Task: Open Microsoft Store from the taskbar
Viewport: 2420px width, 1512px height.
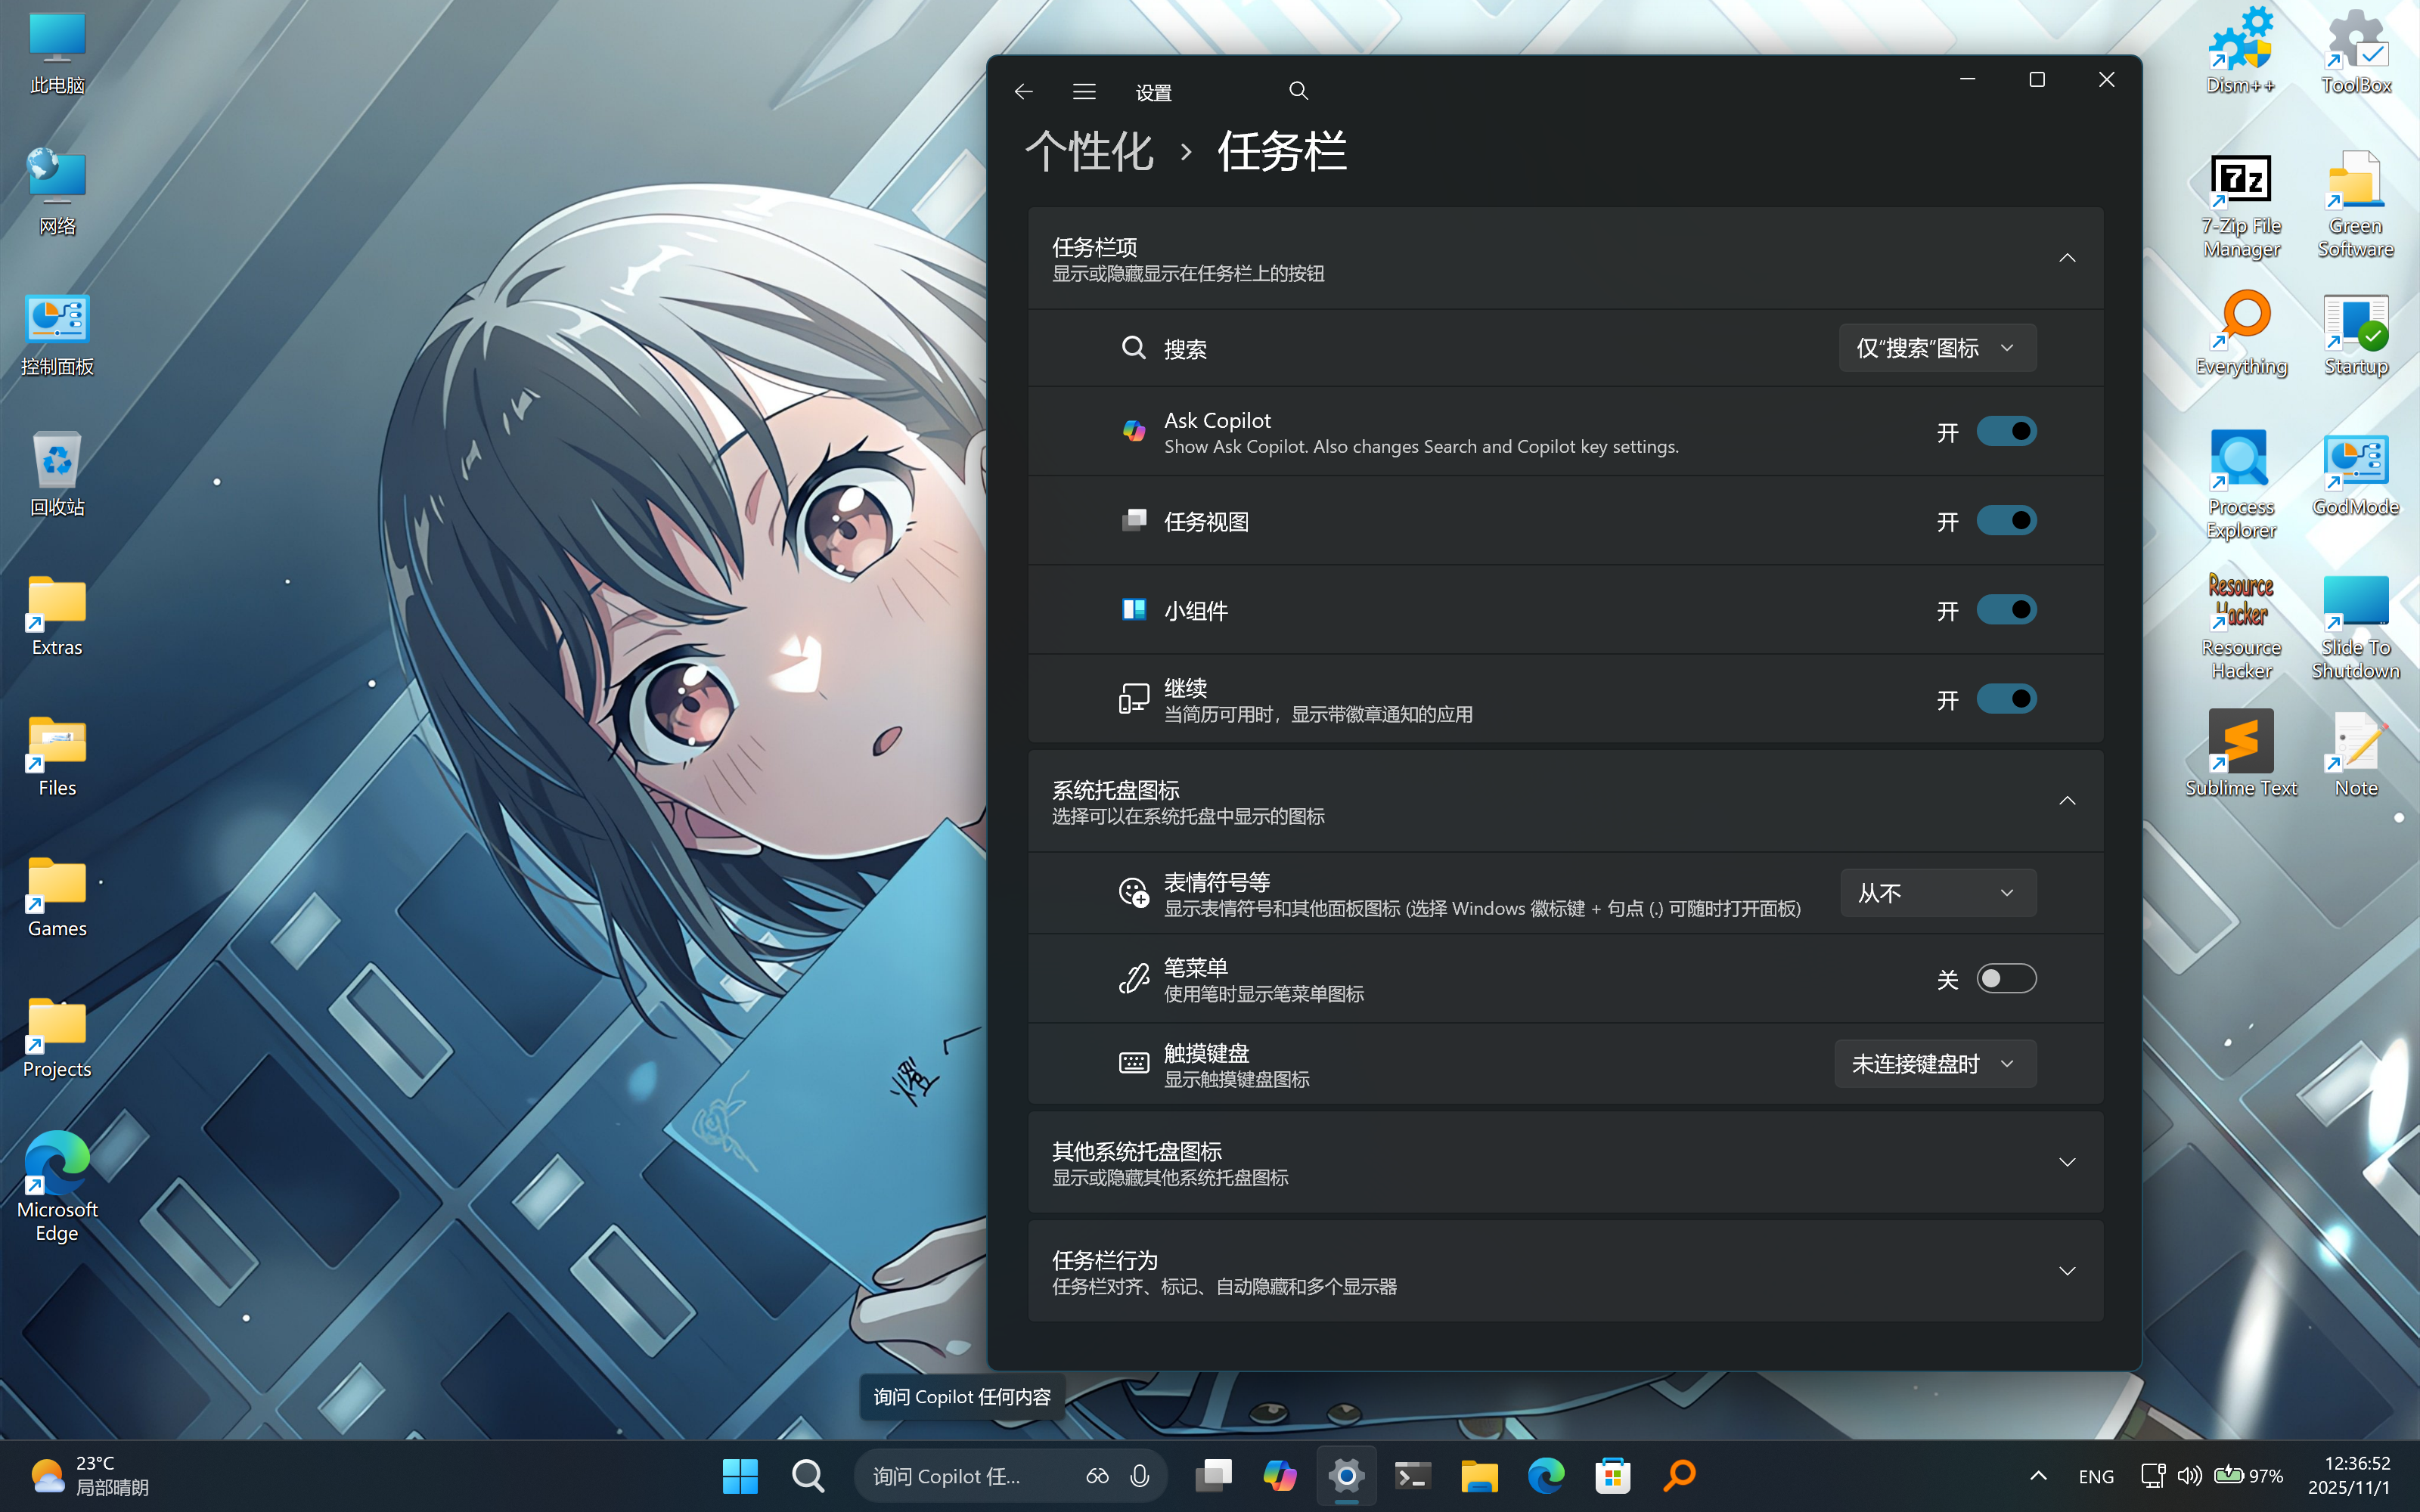Action: [x=1613, y=1476]
